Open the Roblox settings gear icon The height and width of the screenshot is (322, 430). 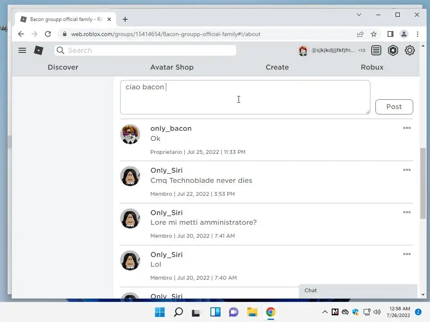(x=410, y=50)
